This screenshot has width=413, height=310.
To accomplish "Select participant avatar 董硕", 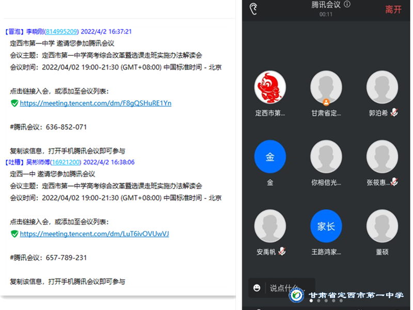I will pos(382,226).
